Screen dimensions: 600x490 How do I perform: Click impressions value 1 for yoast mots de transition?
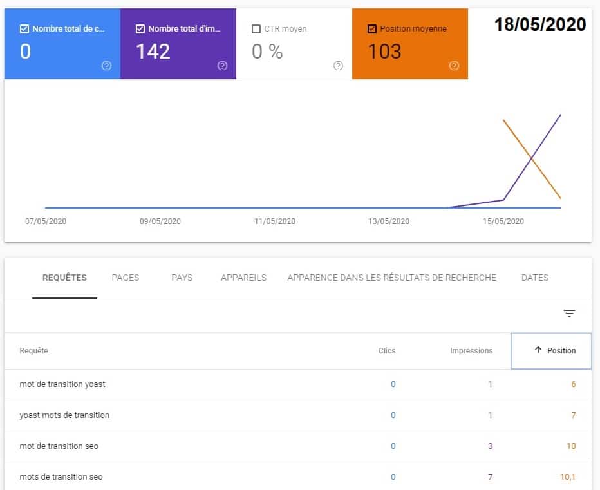click(490, 415)
